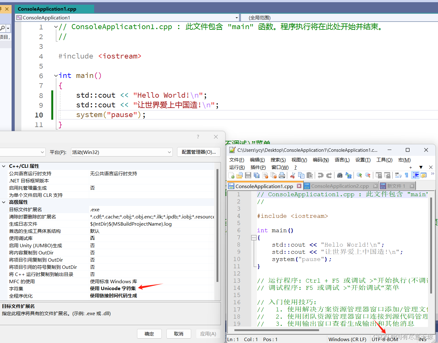This screenshot has width=438, height=343.
Task: Click the Print icon on the Notepad++ toolbar
Action: click(282, 175)
